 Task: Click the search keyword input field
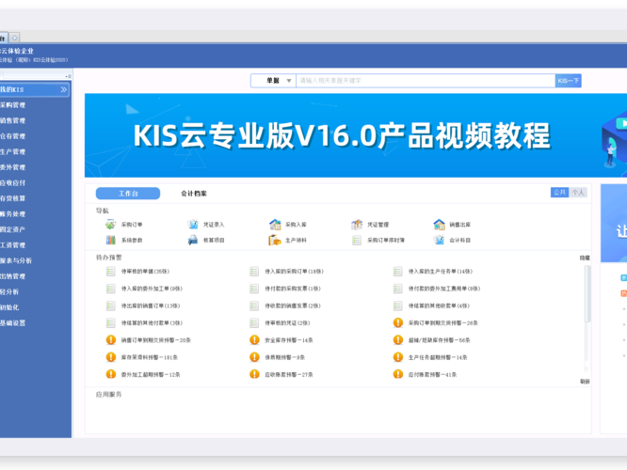pyautogui.click(x=426, y=81)
